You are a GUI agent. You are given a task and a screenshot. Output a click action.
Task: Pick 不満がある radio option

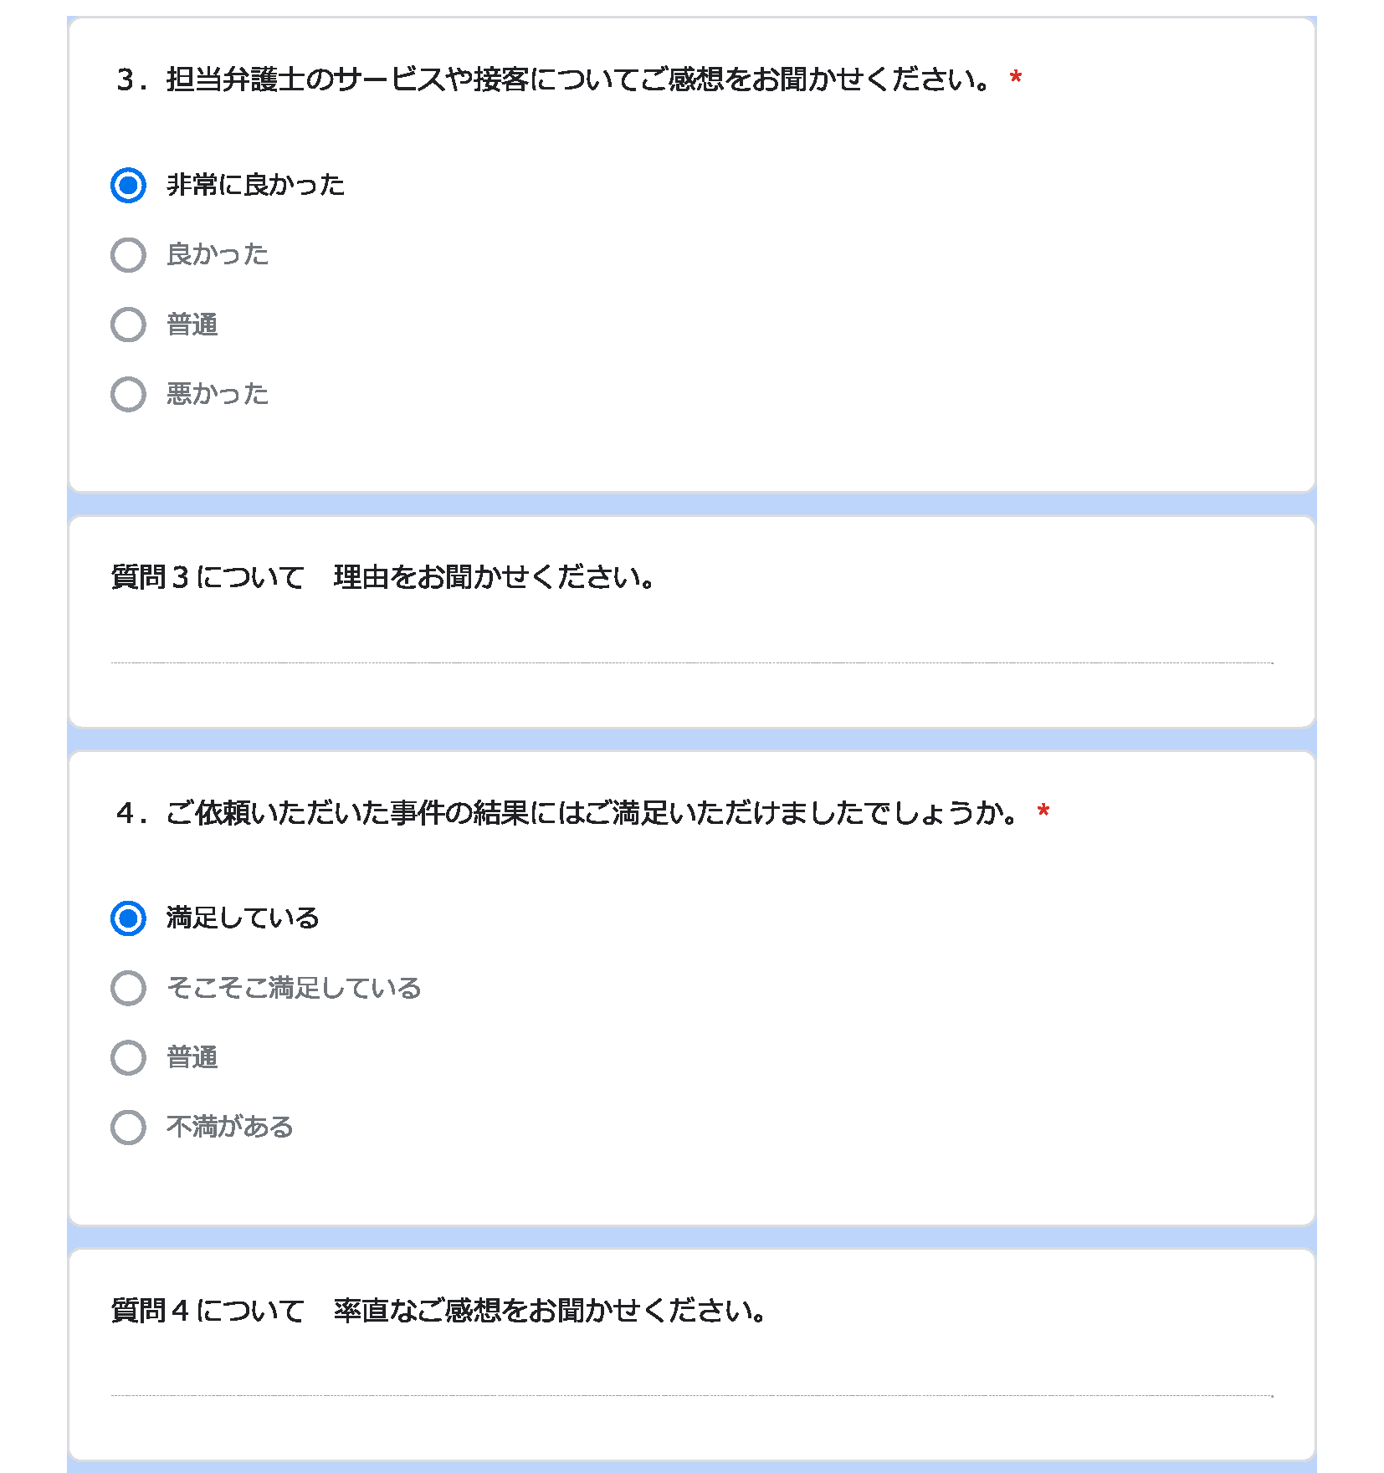click(128, 1128)
